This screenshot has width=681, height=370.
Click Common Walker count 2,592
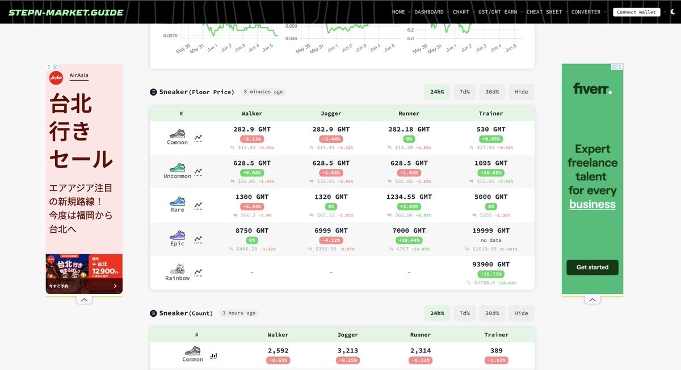[x=278, y=351]
